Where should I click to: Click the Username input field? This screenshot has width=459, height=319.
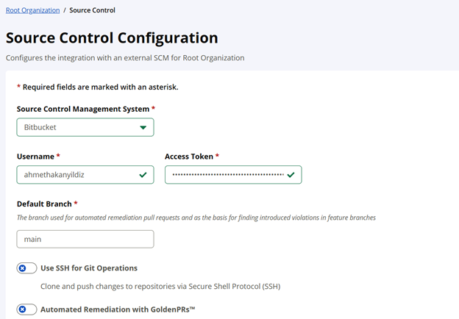(74, 175)
